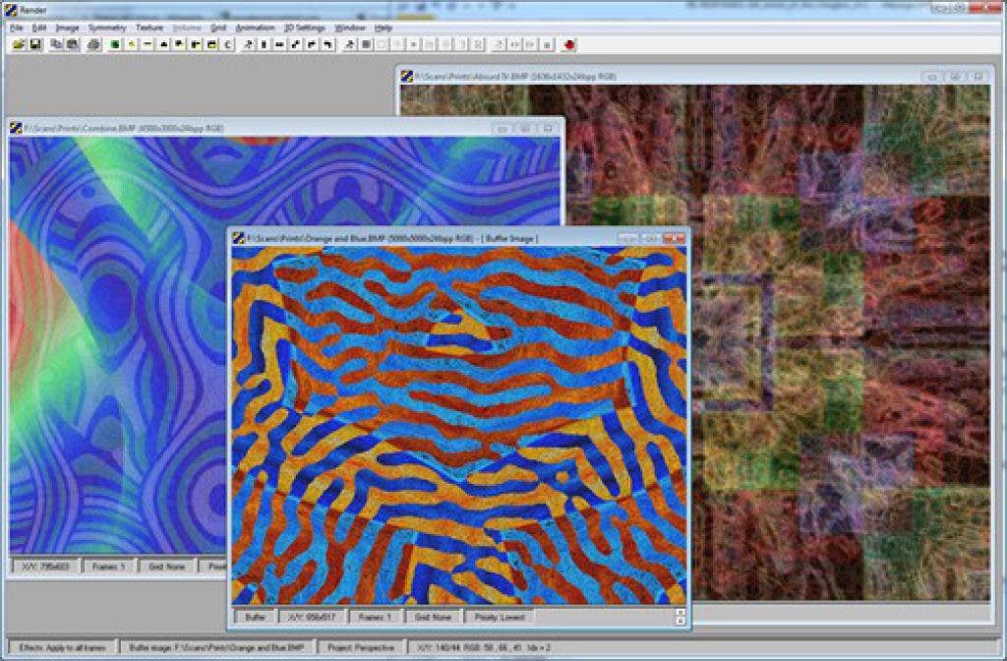Click the Save floppy disk icon
This screenshot has width=1007, height=661.
tap(34, 44)
